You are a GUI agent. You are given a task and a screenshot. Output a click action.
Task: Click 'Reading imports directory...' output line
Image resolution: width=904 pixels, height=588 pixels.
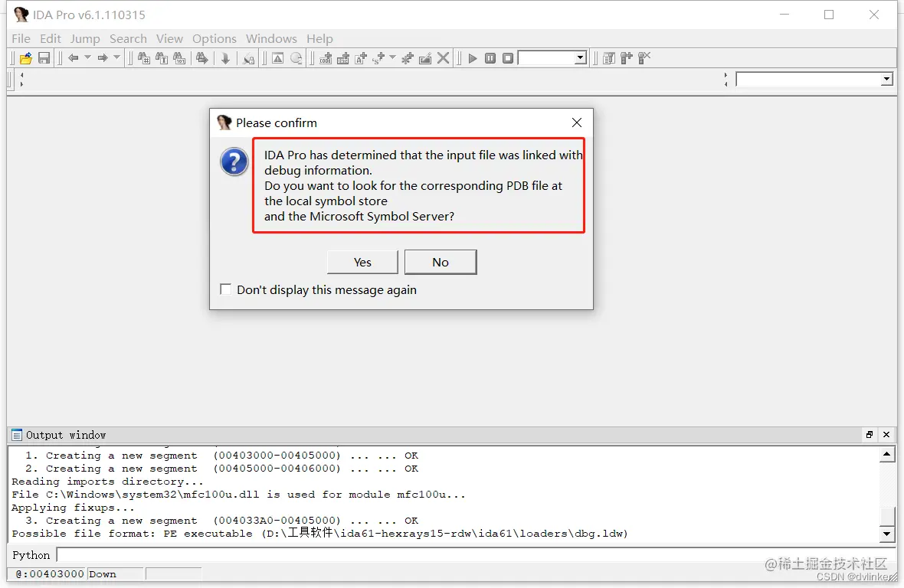[x=107, y=482]
